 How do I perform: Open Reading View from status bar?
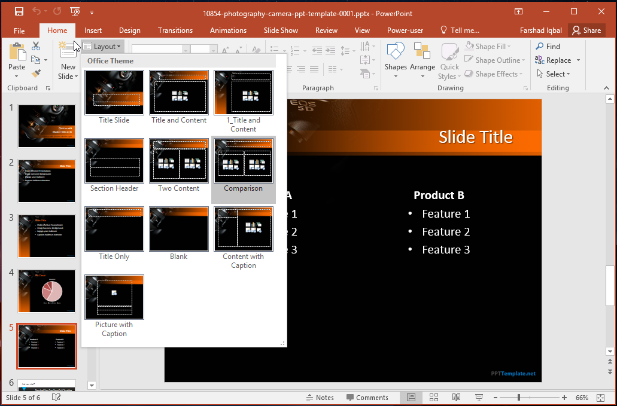456,398
